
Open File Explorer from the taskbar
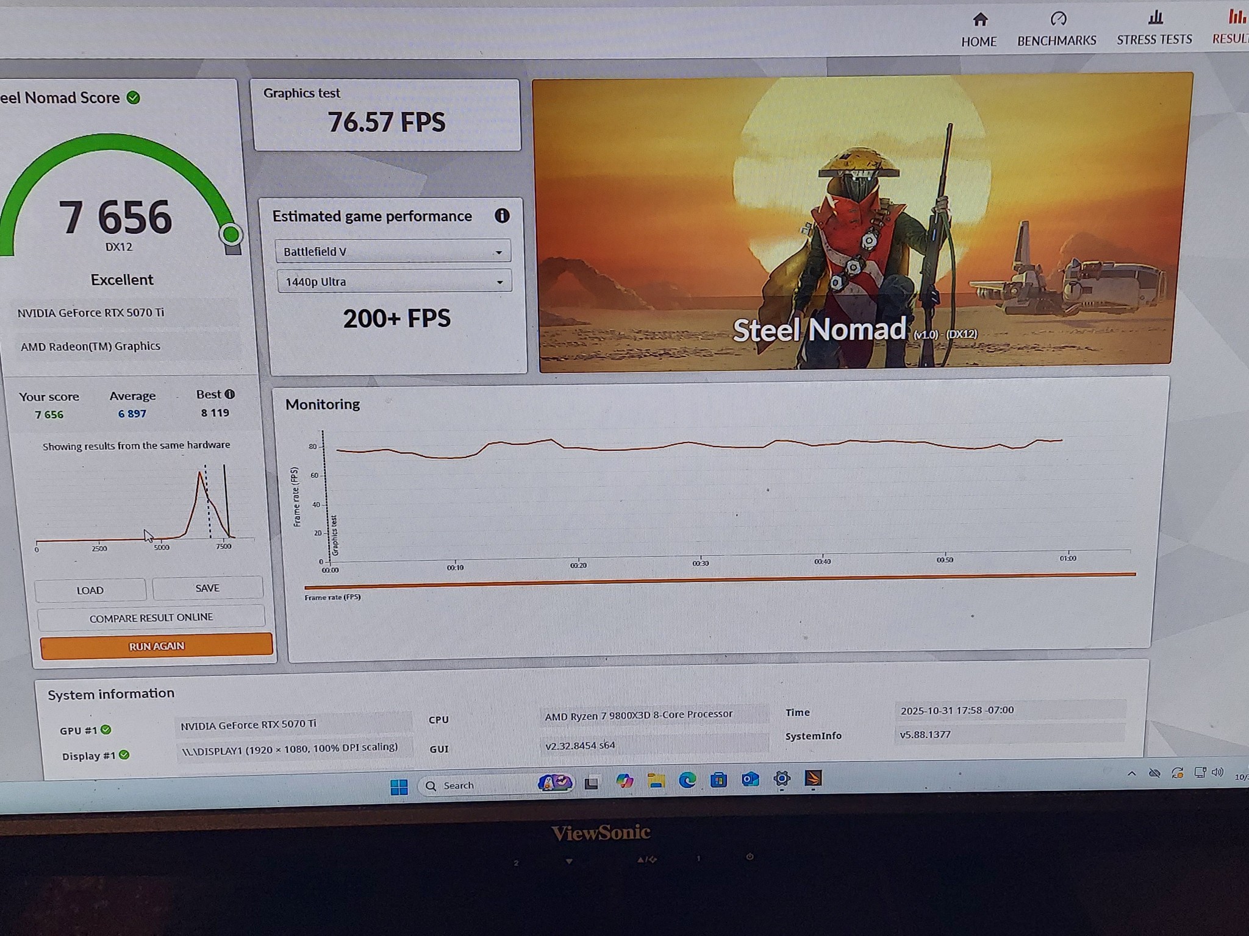[x=656, y=781]
